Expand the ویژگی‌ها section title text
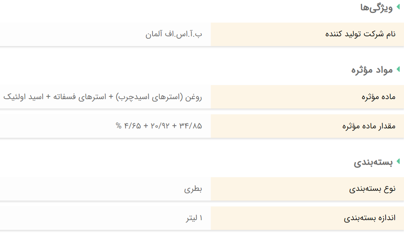The height and width of the screenshot is (233, 404). pyautogui.click(x=376, y=8)
